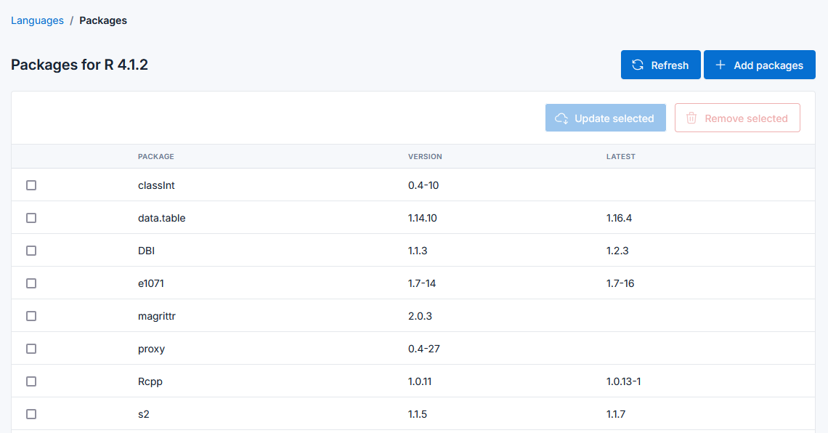This screenshot has width=828, height=433.
Task: Select the proxy package checkbox
Action: [x=31, y=349]
